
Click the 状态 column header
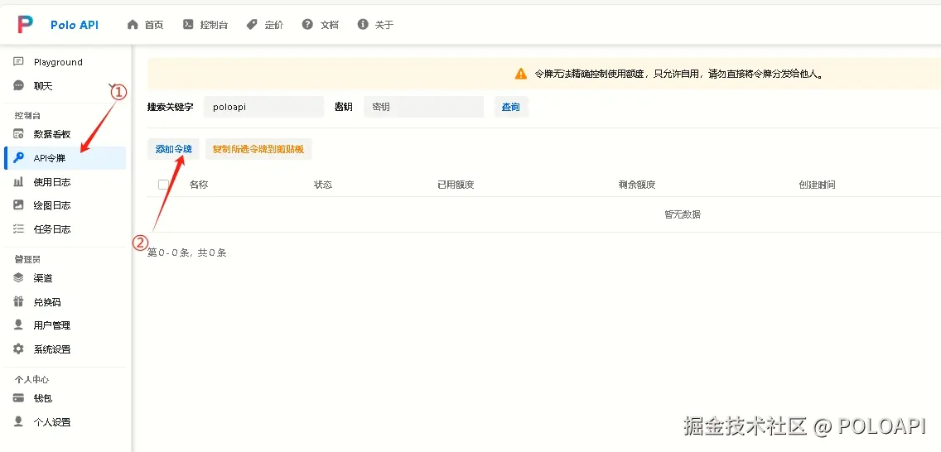(323, 185)
